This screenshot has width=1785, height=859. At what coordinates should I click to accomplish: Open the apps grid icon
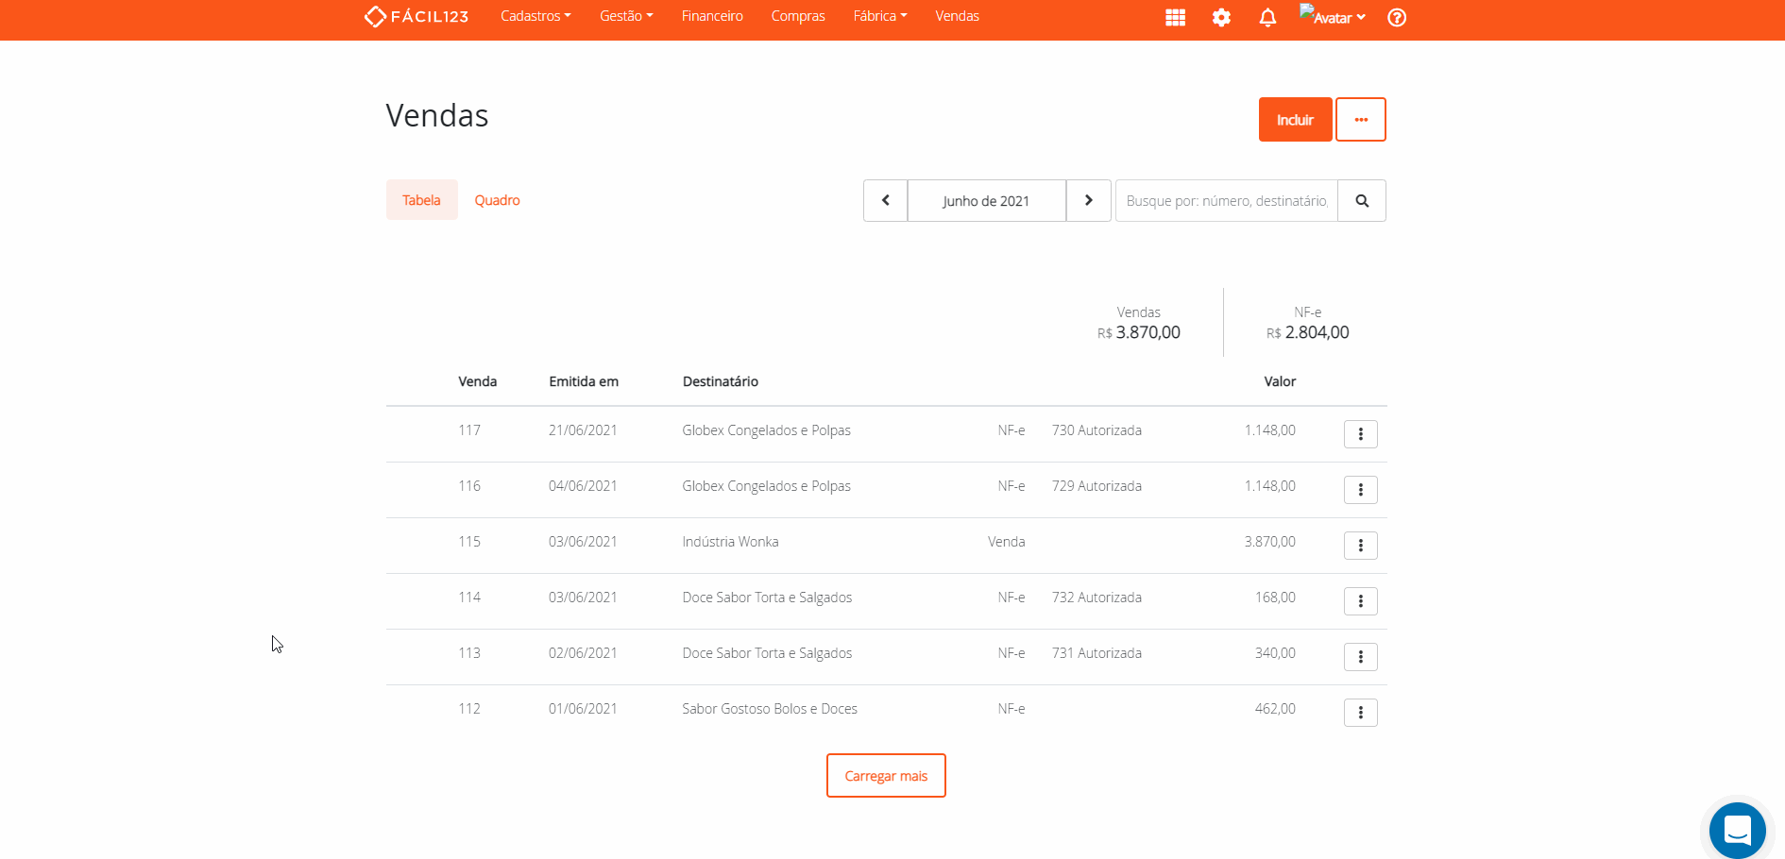pos(1175,17)
